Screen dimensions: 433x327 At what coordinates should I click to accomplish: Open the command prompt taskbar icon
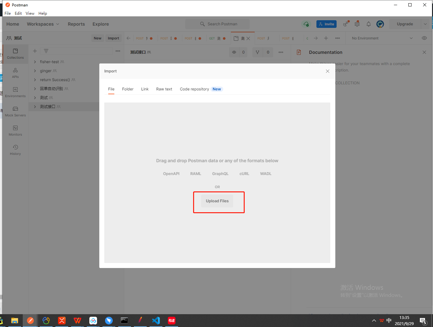coord(124,321)
